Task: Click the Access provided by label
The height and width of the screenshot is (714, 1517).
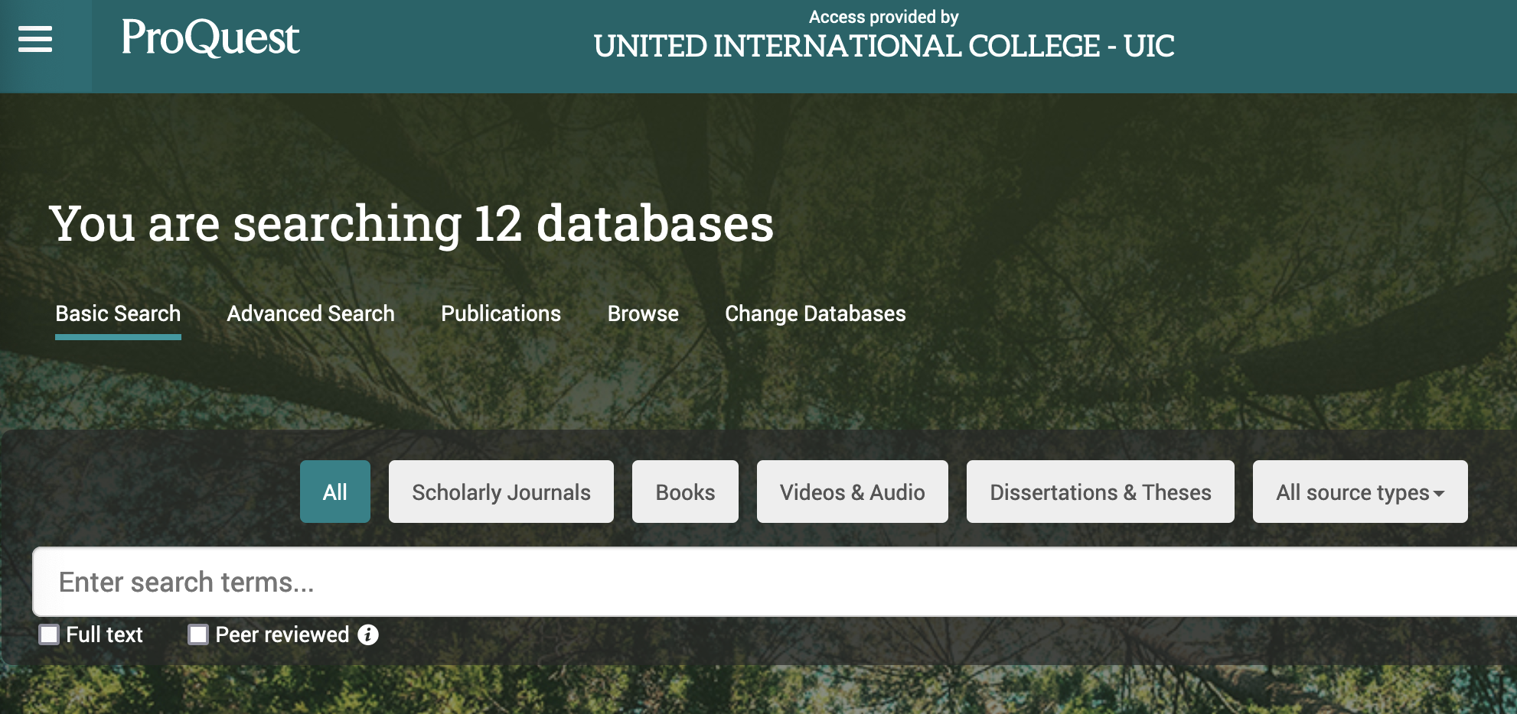Action: pos(883,17)
